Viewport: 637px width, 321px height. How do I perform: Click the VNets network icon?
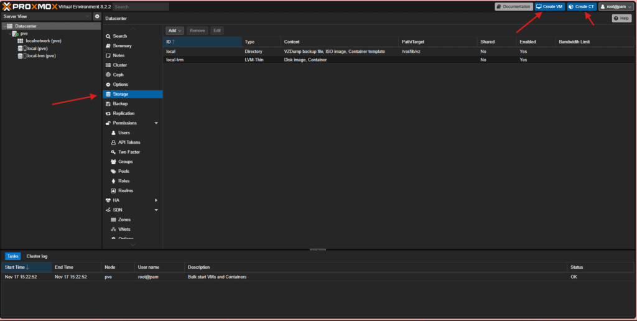pyautogui.click(x=114, y=229)
